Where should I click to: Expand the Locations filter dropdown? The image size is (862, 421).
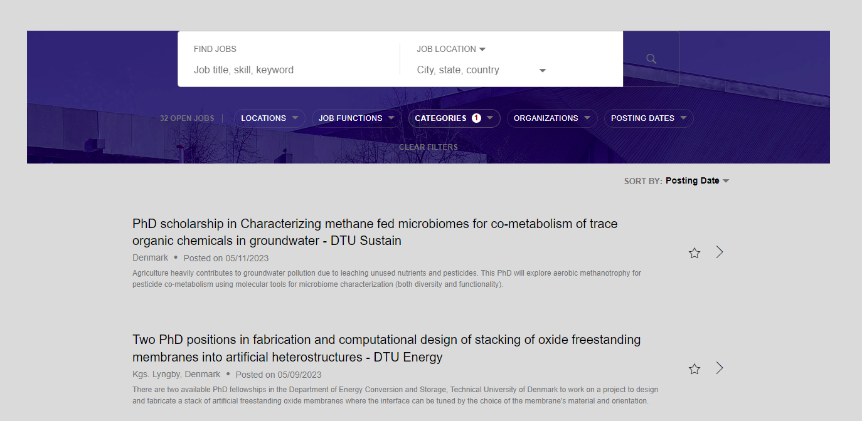tap(270, 118)
